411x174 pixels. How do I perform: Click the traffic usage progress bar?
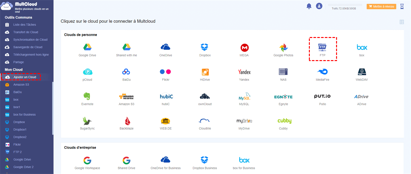pyautogui.click(x=345, y=5)
